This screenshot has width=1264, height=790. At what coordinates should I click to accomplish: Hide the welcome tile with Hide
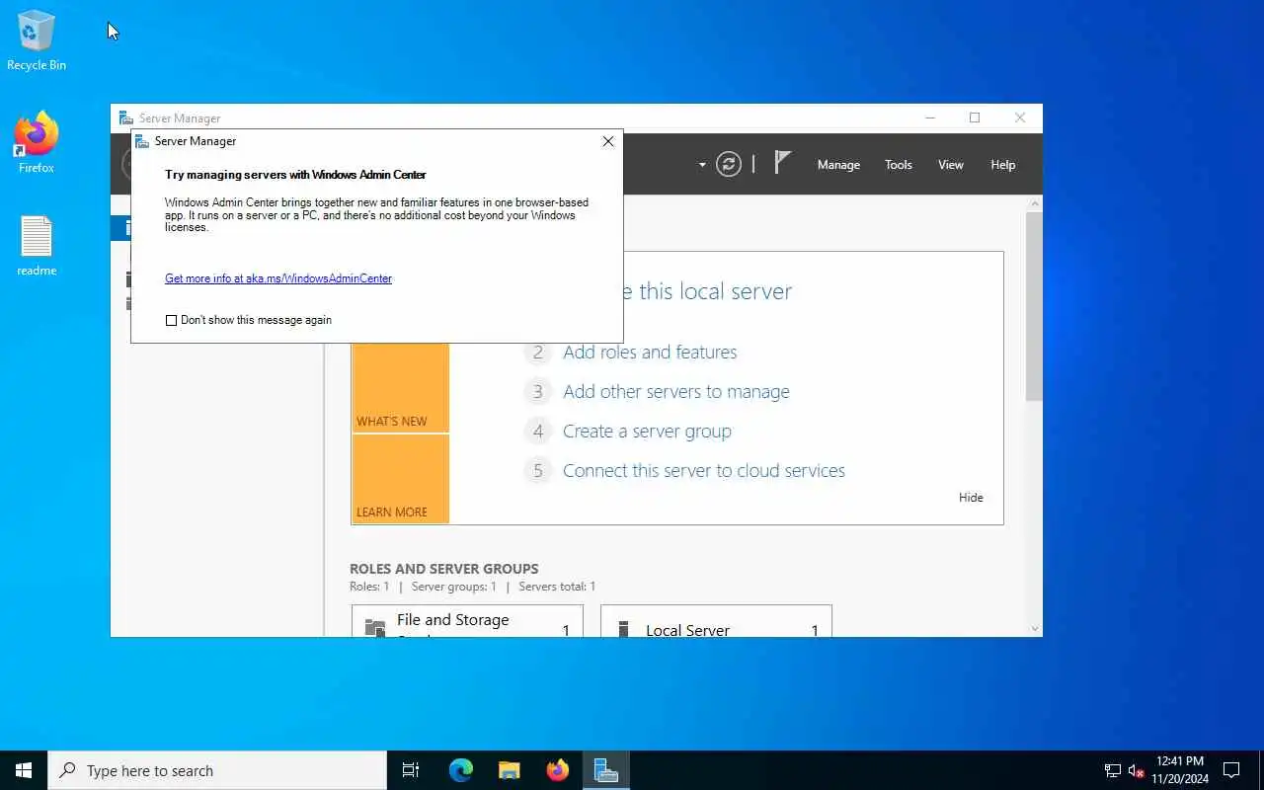(971, 498)
